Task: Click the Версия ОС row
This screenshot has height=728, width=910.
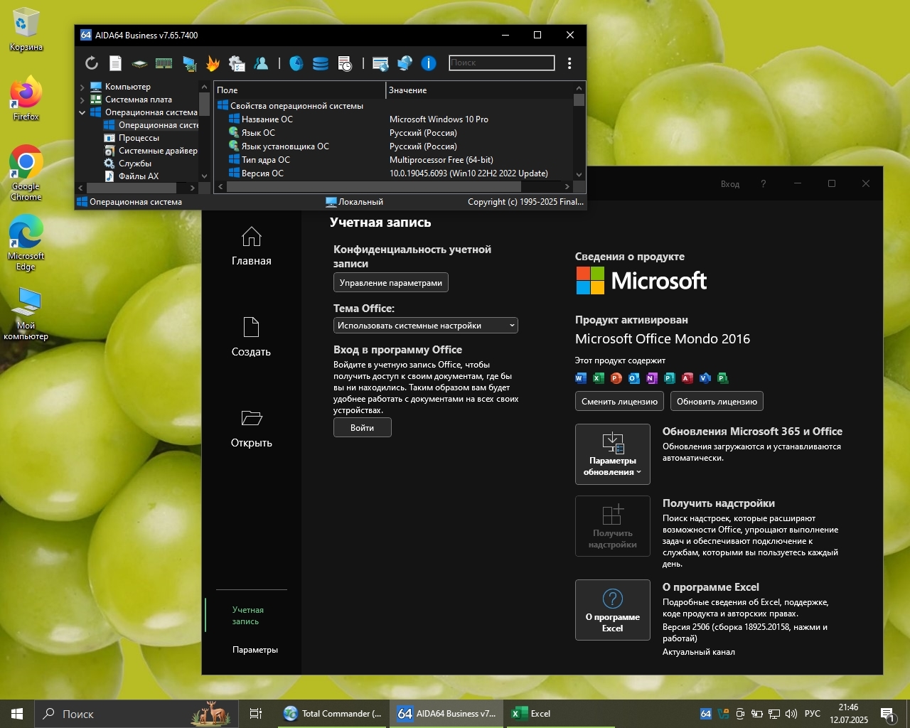Action: click(x=393, y=173)
